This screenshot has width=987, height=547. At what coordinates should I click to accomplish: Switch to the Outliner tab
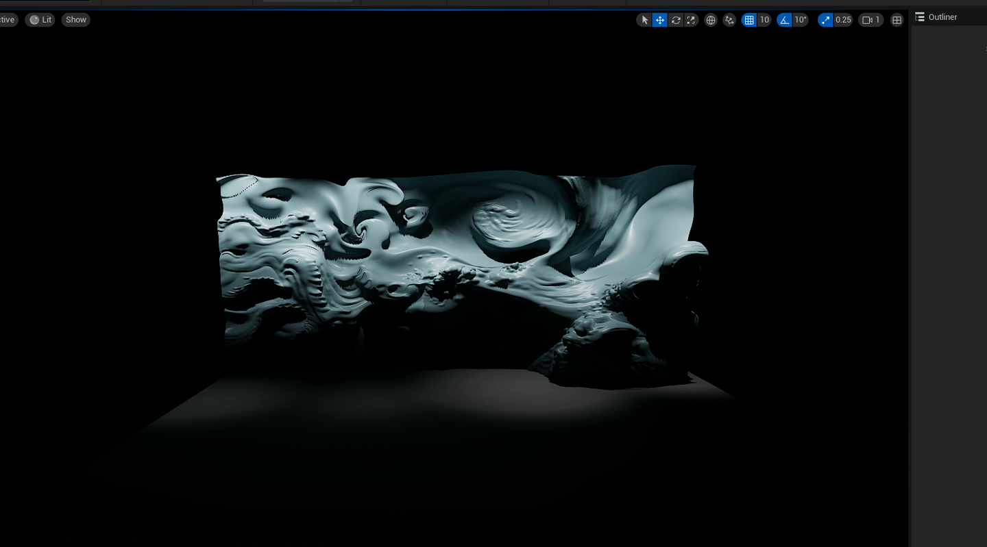942,17
